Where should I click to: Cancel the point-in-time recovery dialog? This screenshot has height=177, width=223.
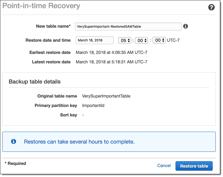[164, 166]
